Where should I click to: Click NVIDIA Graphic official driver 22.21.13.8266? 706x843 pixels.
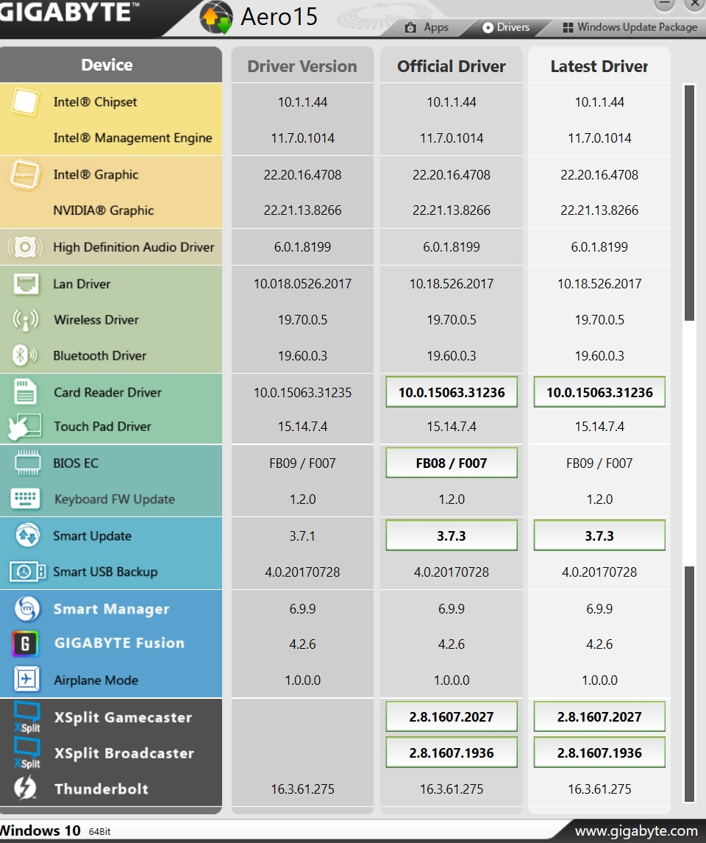tap(452, 210)
